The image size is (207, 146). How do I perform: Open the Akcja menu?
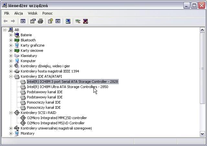click(x=18, y=13)
